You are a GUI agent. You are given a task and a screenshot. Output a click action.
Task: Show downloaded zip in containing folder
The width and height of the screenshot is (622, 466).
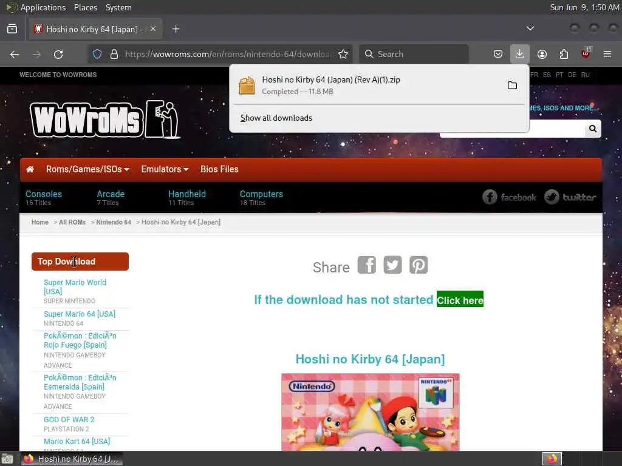(x=512, y=85)
